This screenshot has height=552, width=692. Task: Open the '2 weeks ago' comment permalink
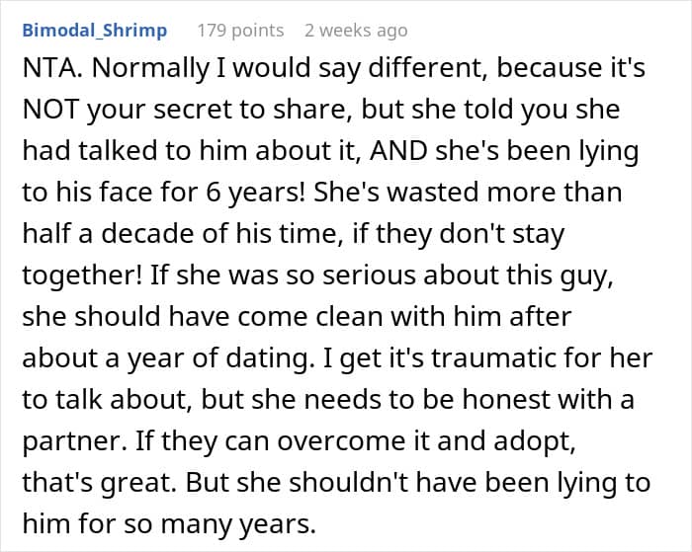[356, 31]
